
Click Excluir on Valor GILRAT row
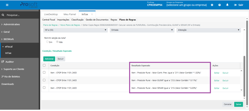[x=225, y=81]
